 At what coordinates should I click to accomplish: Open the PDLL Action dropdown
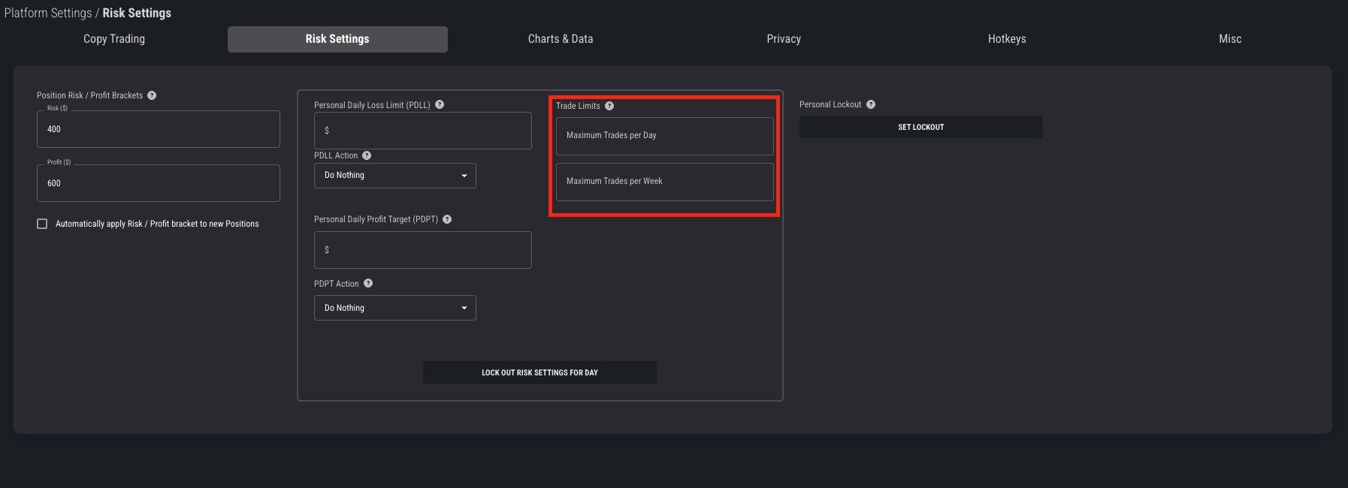(x=394, y=176)
